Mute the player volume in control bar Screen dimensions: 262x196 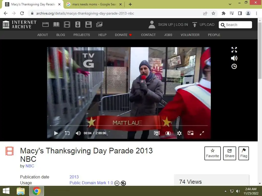click(x=78, y=133)
